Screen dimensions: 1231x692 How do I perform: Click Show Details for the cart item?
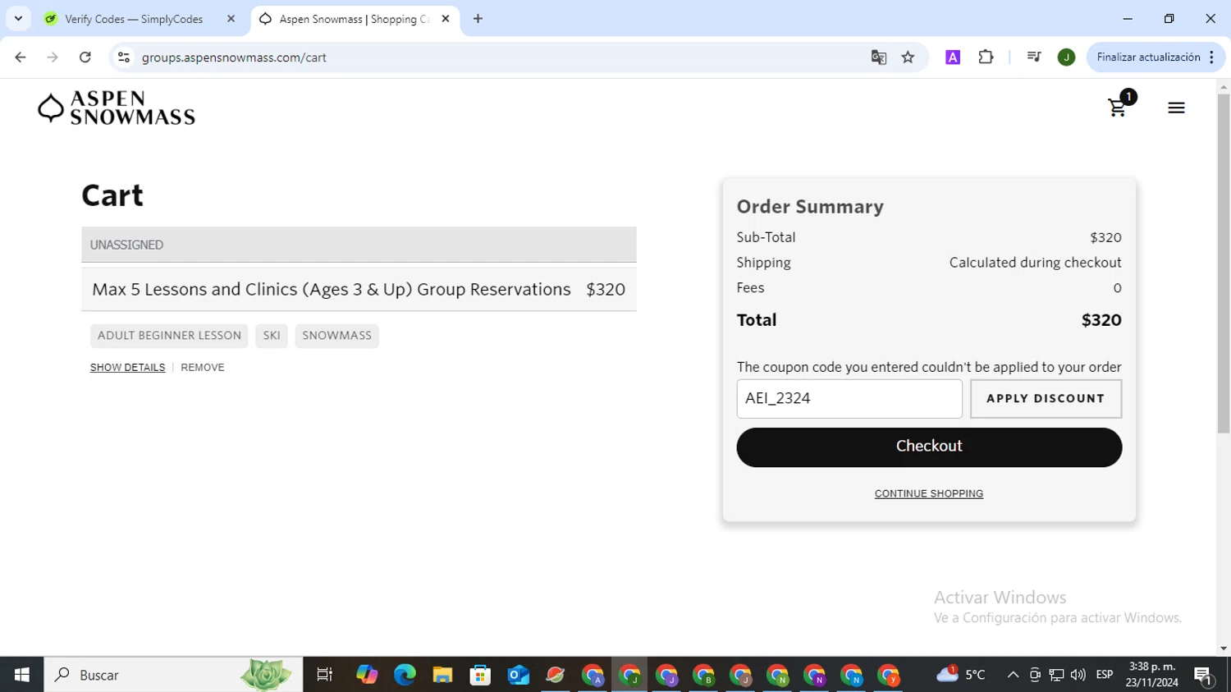point(127,368)
